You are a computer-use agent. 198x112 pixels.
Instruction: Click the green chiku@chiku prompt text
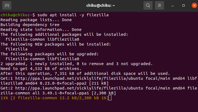click(x=15, y=15)
